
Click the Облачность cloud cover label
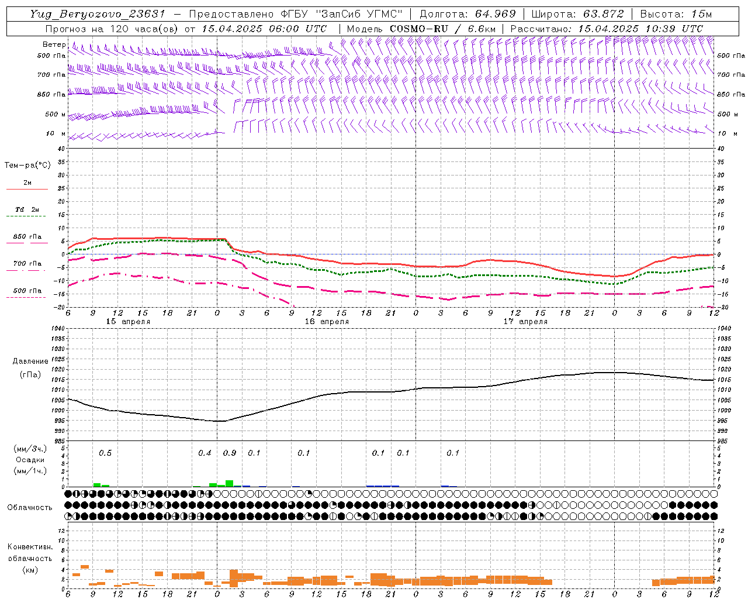30,508
